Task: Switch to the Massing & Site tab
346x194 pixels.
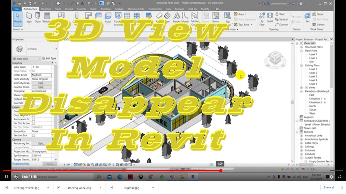Action: coord(136,9)
